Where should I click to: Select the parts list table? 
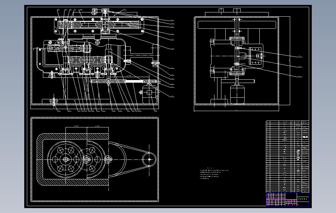click(287, 156)
